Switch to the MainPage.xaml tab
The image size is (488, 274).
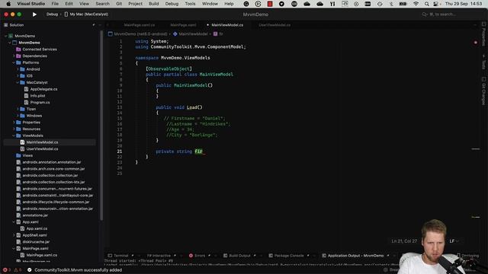click(183, 25)
